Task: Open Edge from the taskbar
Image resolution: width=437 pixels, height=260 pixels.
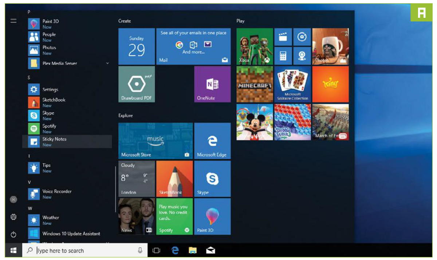Action: pyautogui.click(x=175, y=250)
